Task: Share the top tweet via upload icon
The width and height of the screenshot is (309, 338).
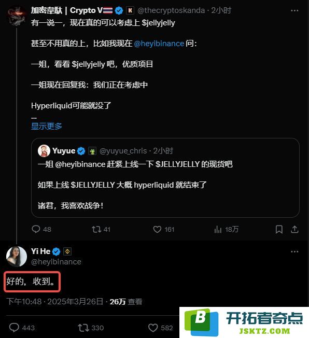Action: (294, 229)
